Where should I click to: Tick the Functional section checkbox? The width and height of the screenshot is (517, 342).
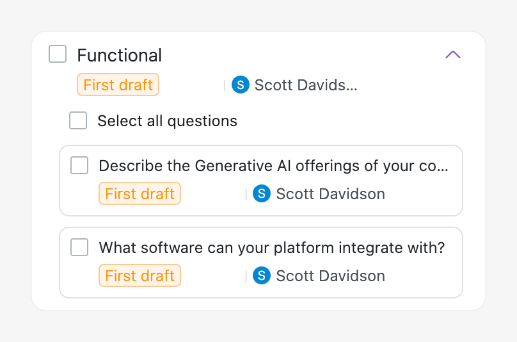click(x=58, y=54)
